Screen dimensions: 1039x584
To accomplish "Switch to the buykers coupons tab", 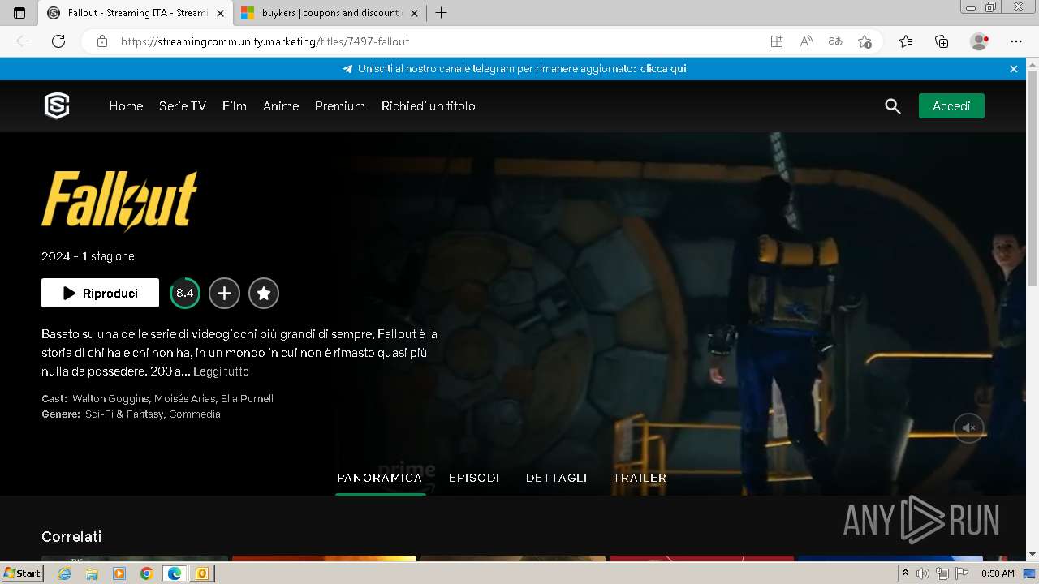I will point(330,13).
